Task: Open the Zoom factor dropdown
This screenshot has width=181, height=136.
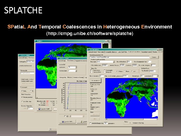Action: pyautogui.click(x=157, y=76)
